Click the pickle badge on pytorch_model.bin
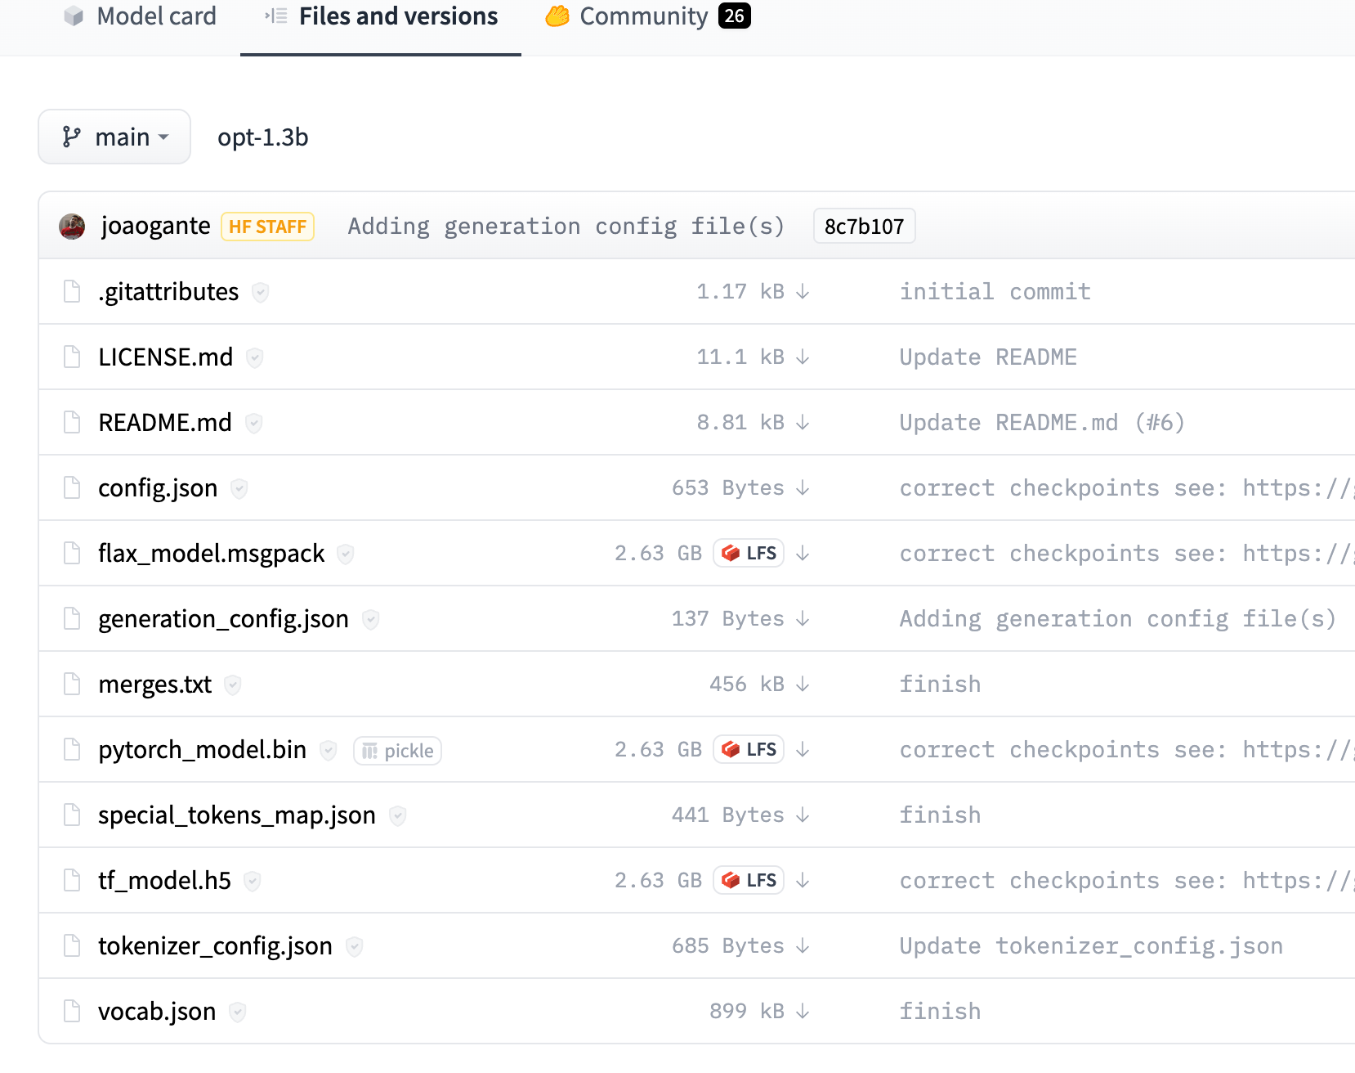The height and width of the screenshot is (1073, 1355). (x=397, y=750)
